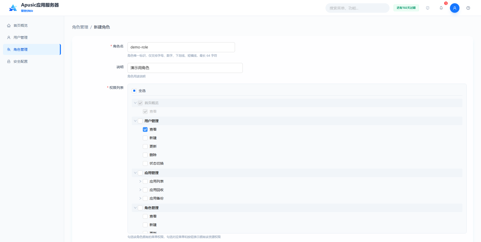Click the 还有102天过期 license badge

[406, 8]
